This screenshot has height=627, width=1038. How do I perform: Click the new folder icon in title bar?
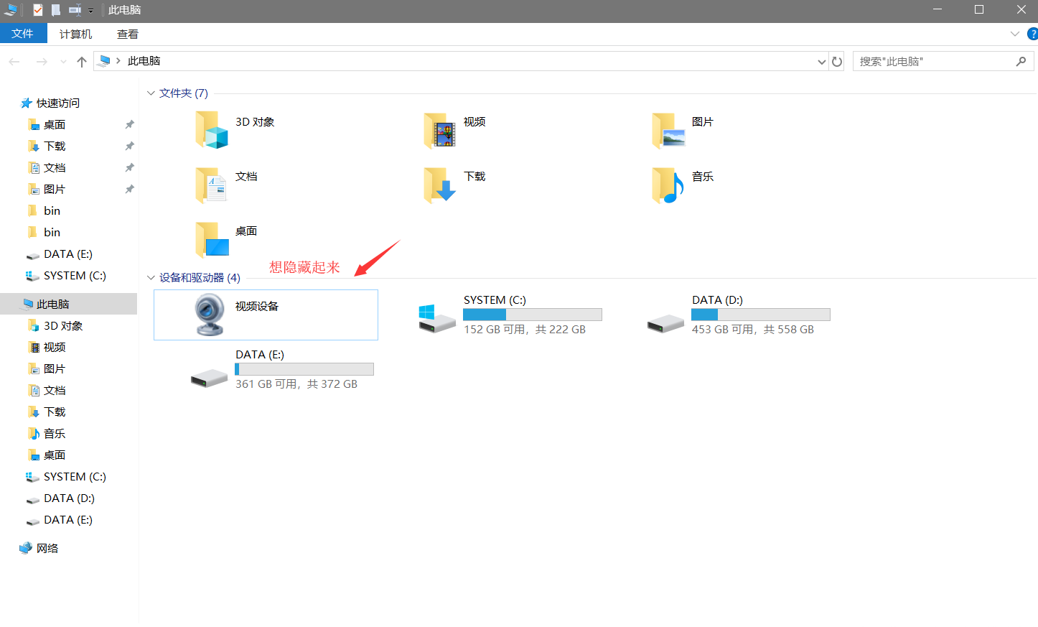pyautogui.click(x=56, y=10)
